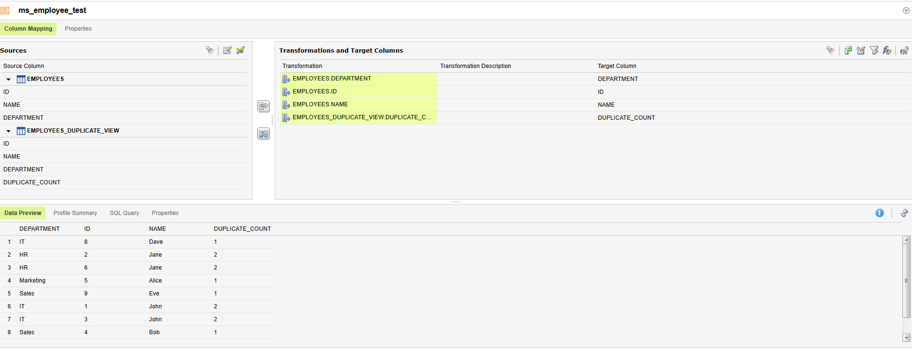The width and height of the screenshot is (912, 351).
Task: Click the Marketing cell in the data preview
Action: pyautogui.click(x=33, y=281)
